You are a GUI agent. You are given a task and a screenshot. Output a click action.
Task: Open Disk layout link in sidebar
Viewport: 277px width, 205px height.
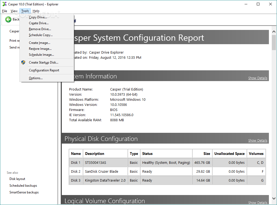point(17,179)
